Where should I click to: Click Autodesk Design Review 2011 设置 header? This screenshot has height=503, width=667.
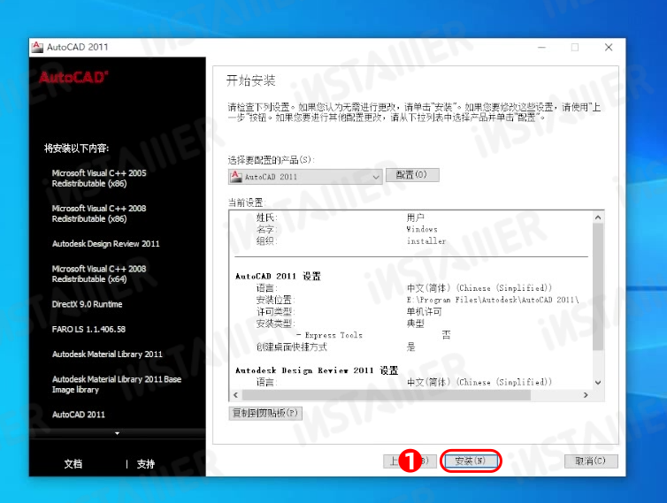(x=317, y=370)
